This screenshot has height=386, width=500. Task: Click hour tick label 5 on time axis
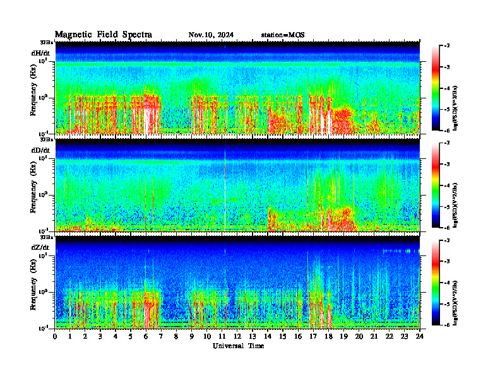click(x=131, y=336)
